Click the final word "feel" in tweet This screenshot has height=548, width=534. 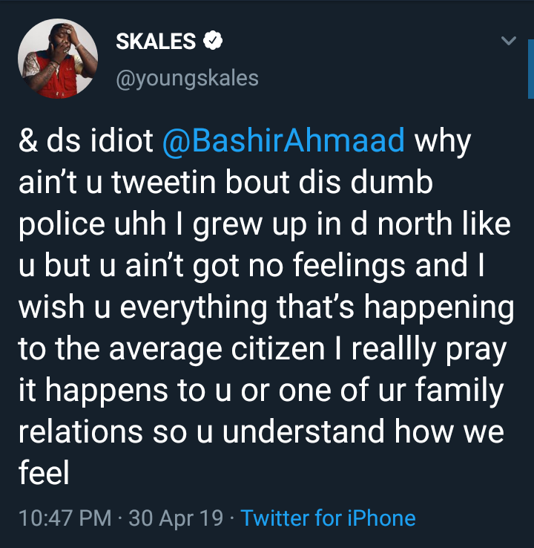coord(43,472)
